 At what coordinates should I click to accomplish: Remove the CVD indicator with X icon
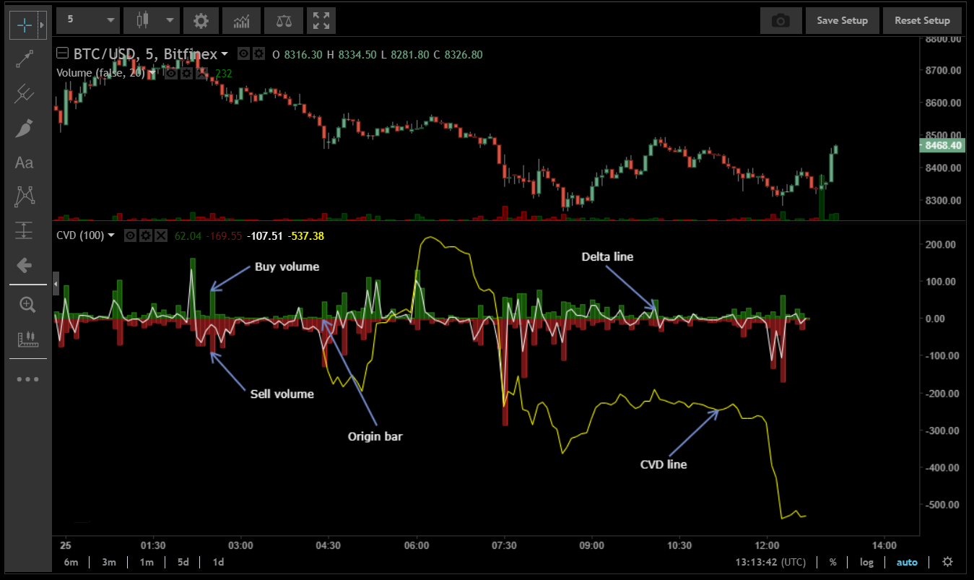tap(161, 235)
